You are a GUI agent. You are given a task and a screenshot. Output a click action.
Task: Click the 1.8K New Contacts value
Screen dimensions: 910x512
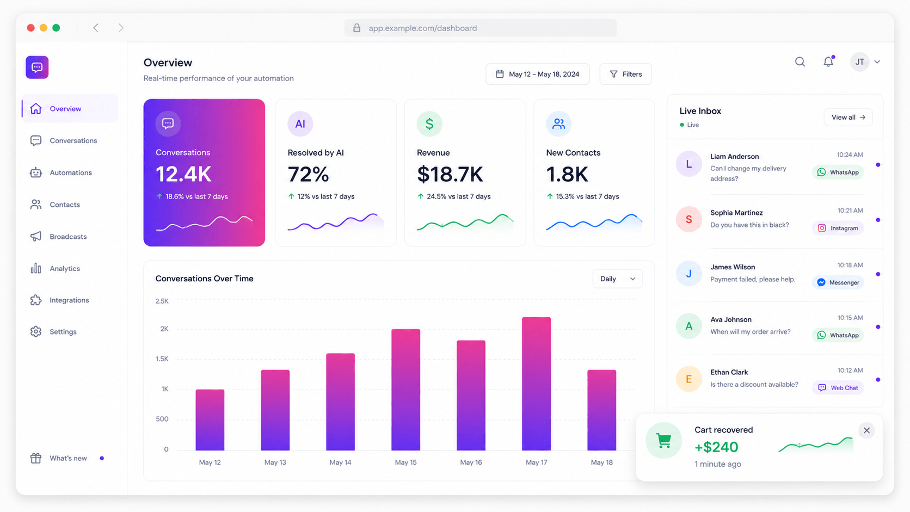[x=567, y=175]
